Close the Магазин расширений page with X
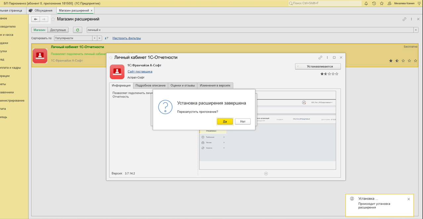The height and width of the screenshot is (219, 423). [x=418, y=19]
